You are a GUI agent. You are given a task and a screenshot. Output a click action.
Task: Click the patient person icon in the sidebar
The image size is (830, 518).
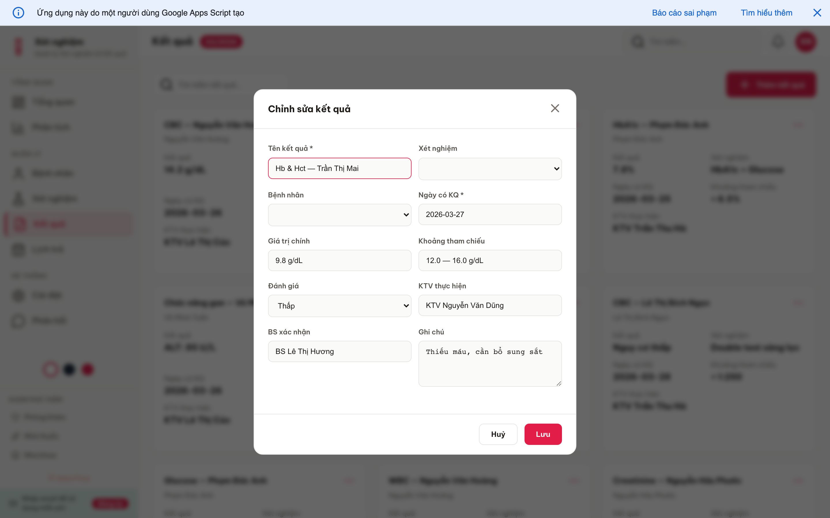[18, 173]
